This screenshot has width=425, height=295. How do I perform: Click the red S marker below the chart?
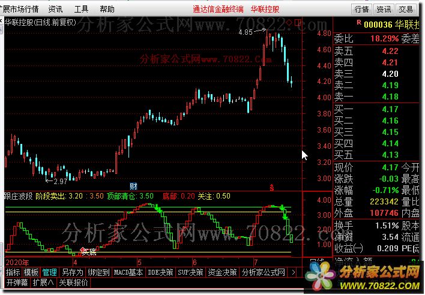[x=271, y=188]
